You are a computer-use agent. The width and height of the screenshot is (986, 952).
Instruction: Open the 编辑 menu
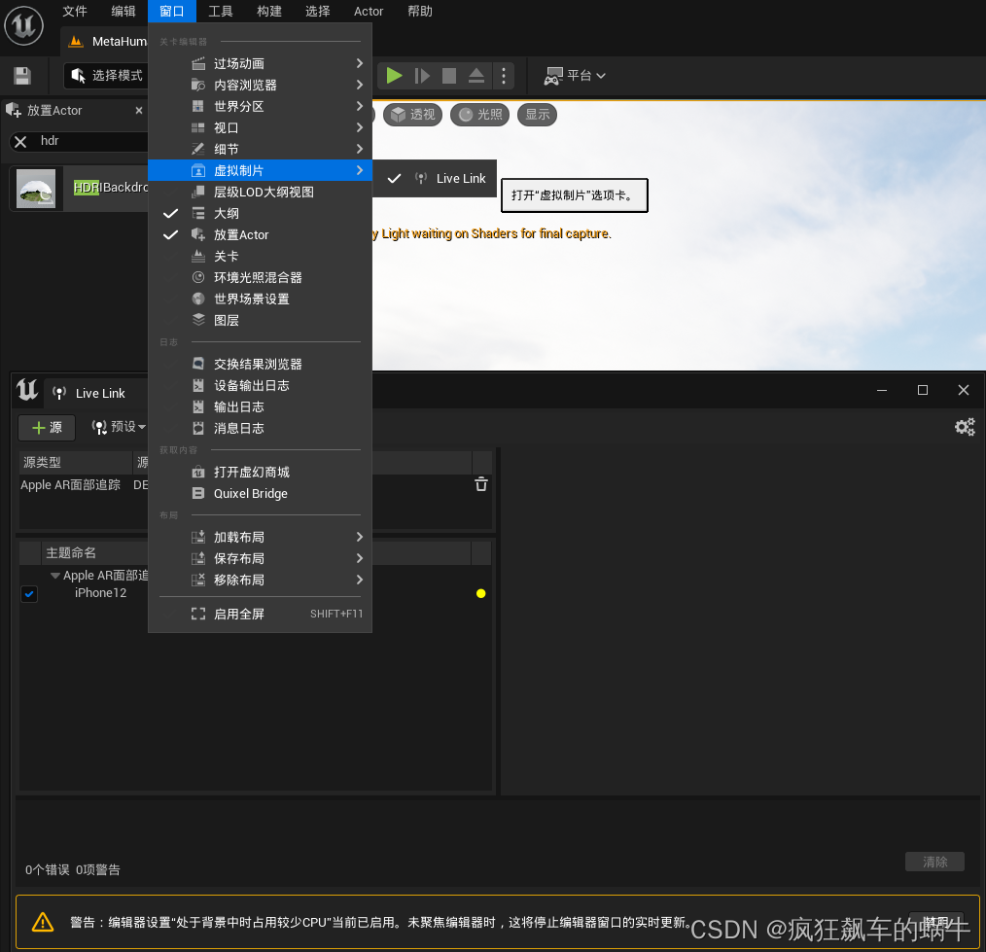(x=123, y=12)
